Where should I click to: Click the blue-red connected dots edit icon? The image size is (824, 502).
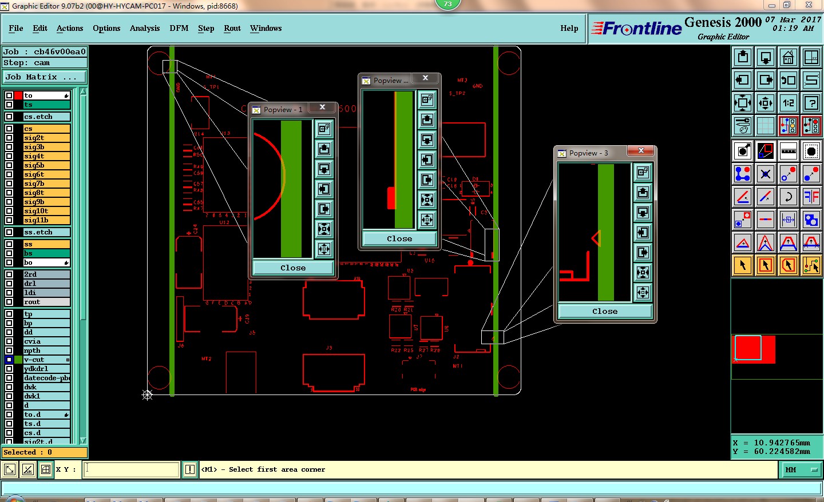(743, 174)
